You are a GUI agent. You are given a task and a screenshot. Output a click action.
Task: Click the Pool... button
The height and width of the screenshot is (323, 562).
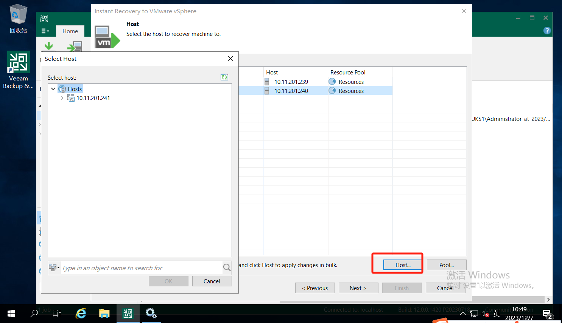pyautogui.click(x=447, y=265)
